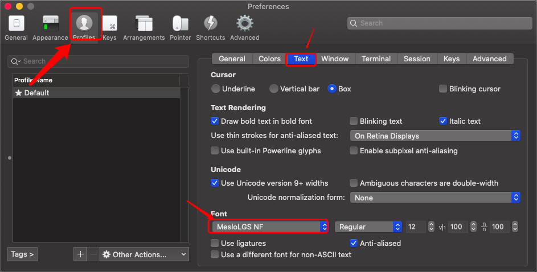Open the Keys preferences icon
Viewport: 537px width, 272px height.
click(x=109, y=24)
